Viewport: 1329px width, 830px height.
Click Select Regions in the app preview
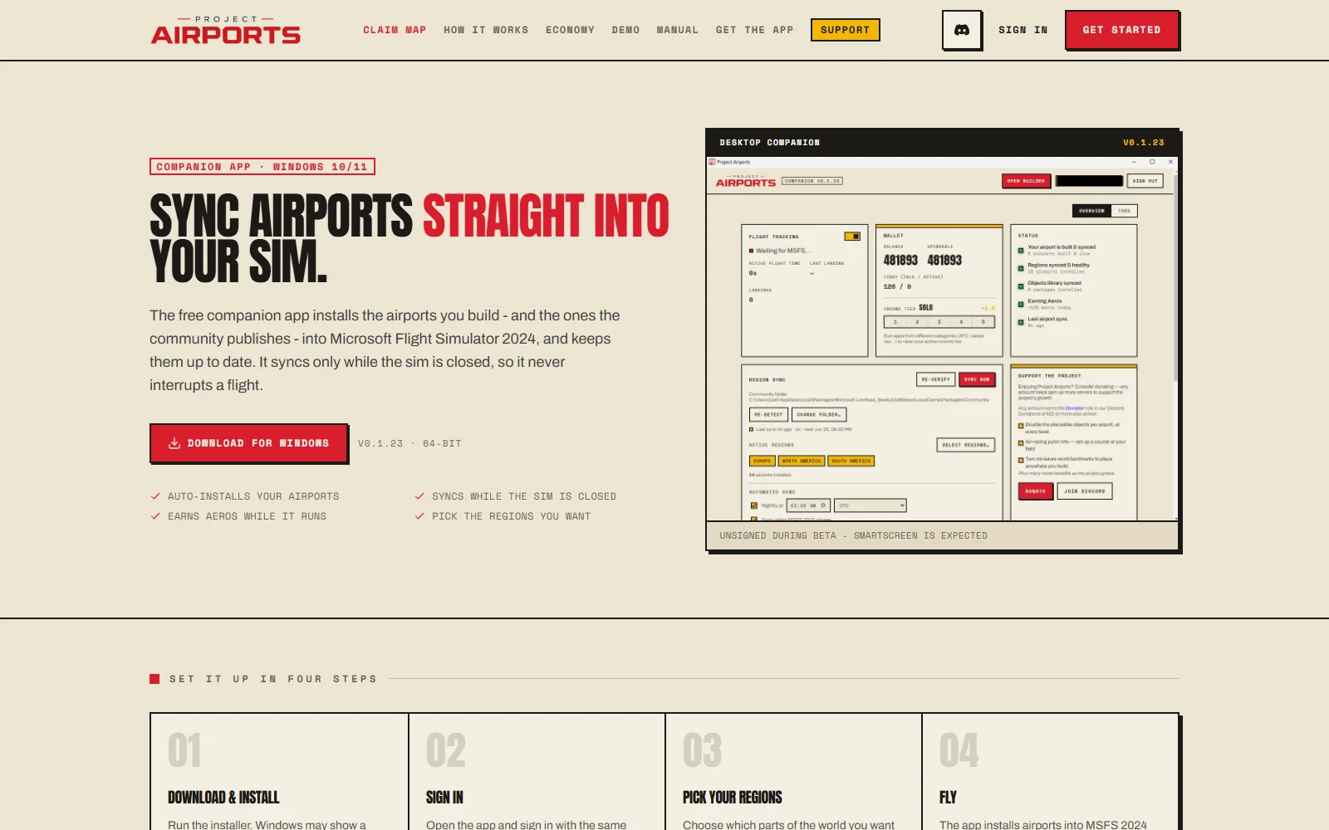click(x=965, y=445)
